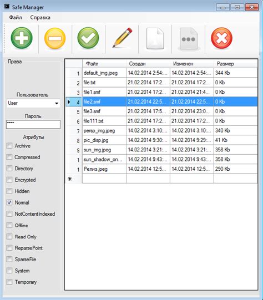Viewport: 263px width, 300px height.
Task: Select the file1.smf file cell
Action: coord(104,92)
